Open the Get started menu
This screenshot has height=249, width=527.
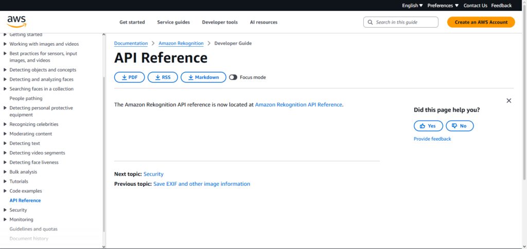click(132, 22)
